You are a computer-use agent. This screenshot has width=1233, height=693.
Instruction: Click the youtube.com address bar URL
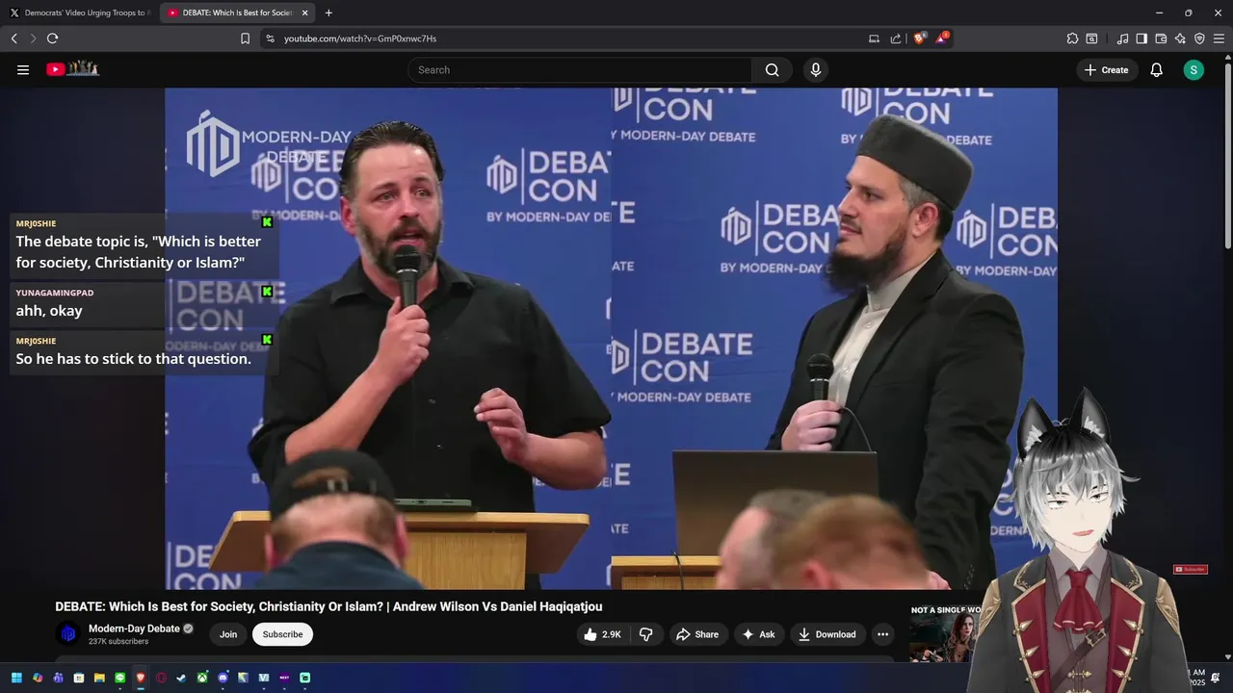point(360,38)
